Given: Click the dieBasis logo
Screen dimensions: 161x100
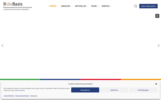Looking at the screenshot, I should click(17, 6).
